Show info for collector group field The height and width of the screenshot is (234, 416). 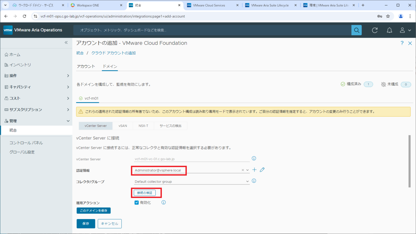tap(254, 181)
